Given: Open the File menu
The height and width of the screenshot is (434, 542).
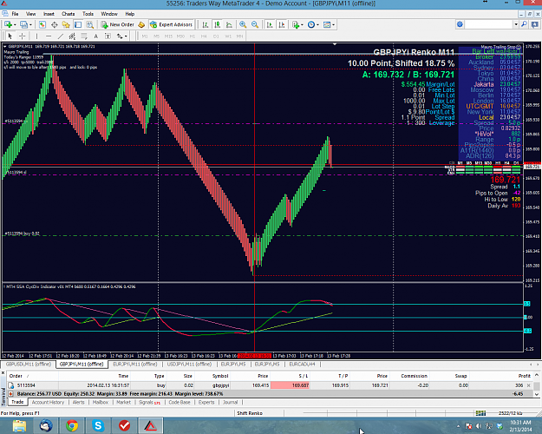Looking at the screenshot, I should [15, 14].
